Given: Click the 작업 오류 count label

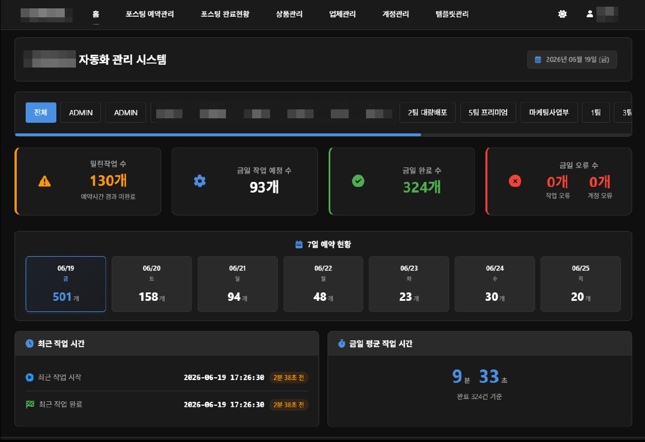Looking at the screenshot, I should click(x=558, y=195).
